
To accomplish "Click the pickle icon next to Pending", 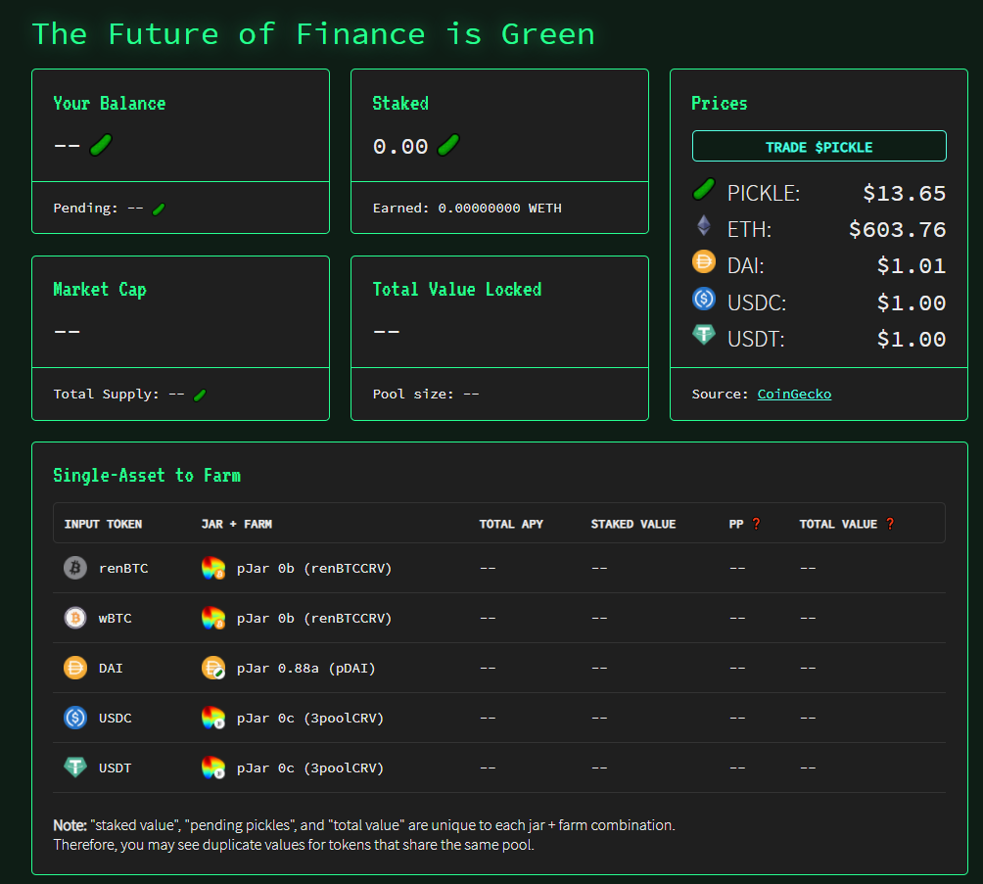I will [x=159, y=209].
